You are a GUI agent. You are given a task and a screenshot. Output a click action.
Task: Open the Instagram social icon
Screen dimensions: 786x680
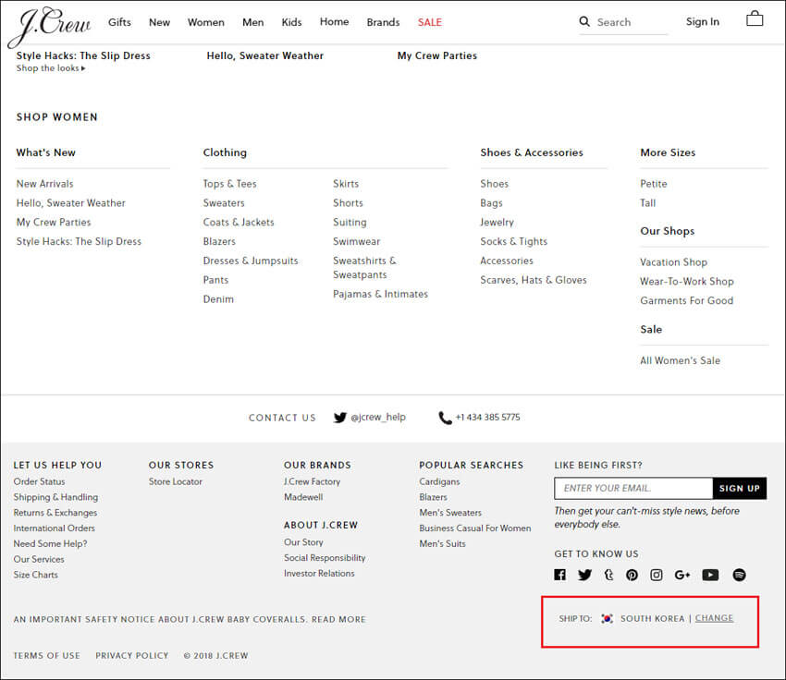657,575
